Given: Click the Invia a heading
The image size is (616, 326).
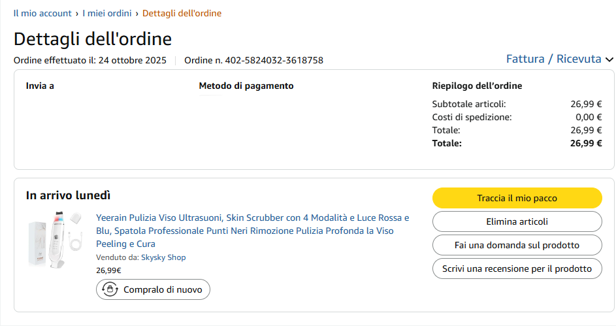Looking at the screenshot, I should (40, 86).
